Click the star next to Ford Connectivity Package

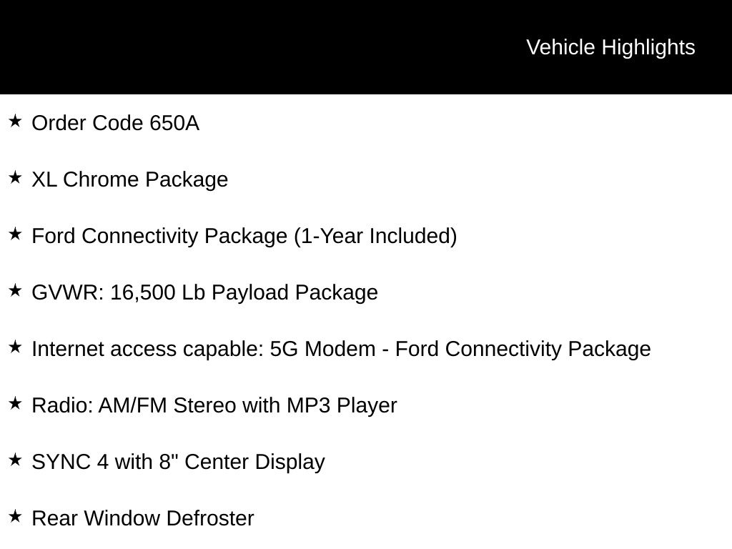point(15,234)
